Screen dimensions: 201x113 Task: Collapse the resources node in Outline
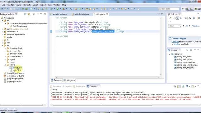tap(170, 54)
